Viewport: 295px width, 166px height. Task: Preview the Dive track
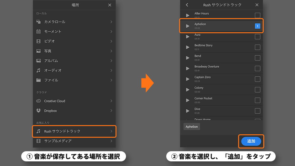point(187,111)
